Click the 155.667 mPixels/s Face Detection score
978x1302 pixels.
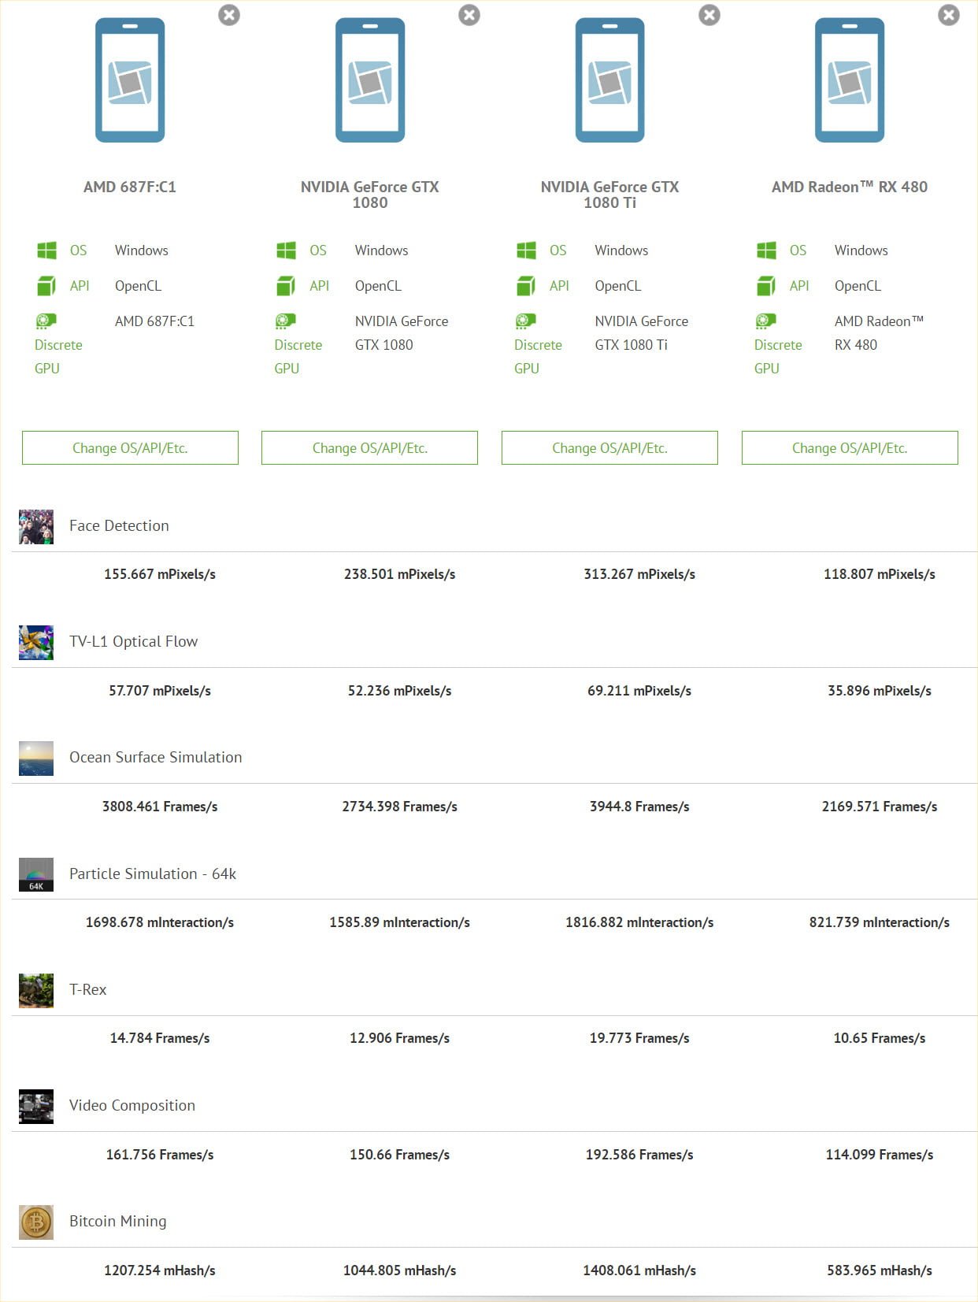[160, 574]
